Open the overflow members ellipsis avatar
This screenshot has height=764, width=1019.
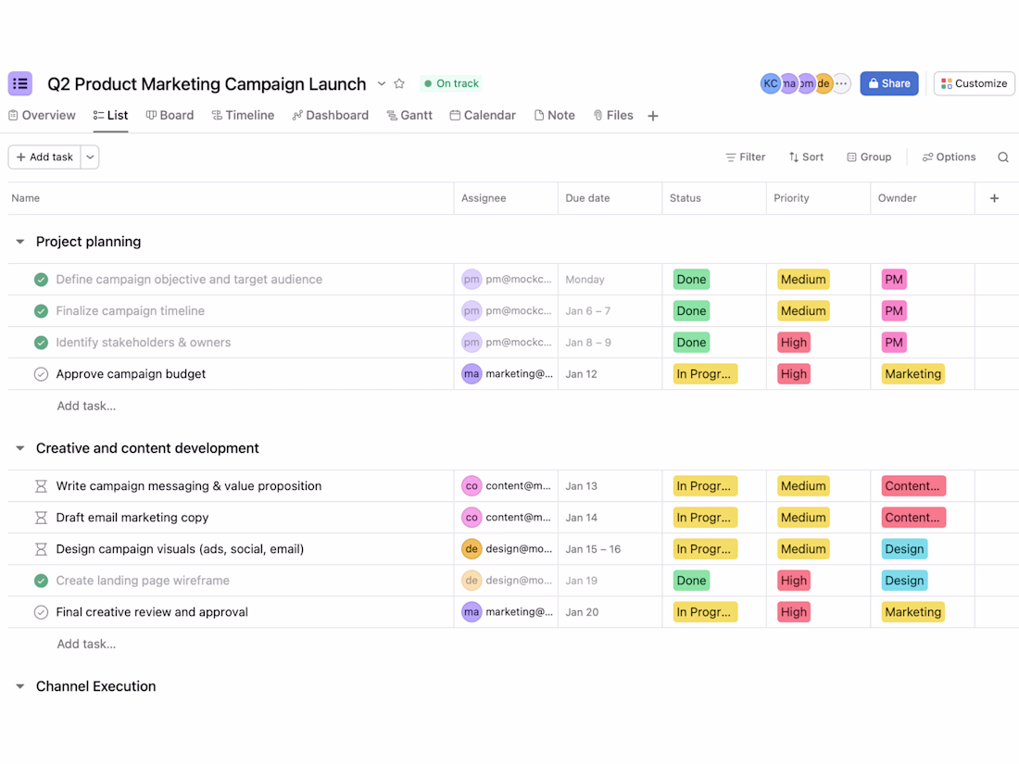point(841,83)
